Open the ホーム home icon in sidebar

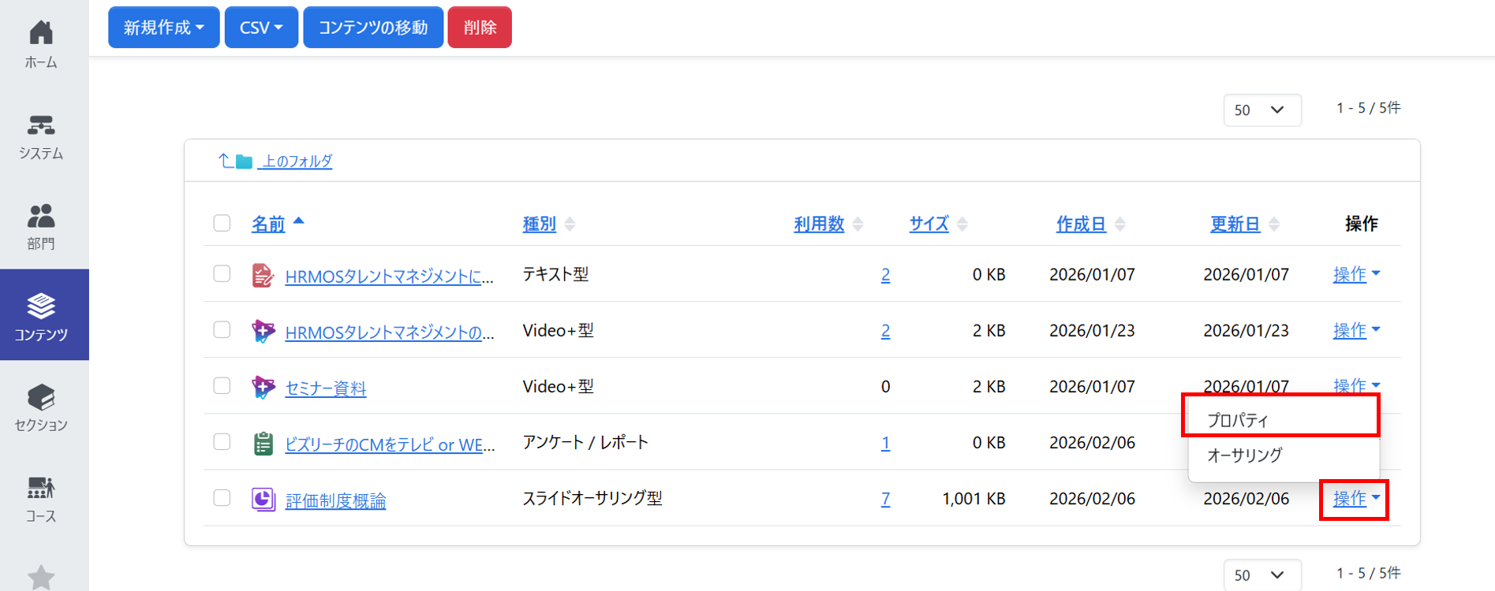tap(41, 33)
